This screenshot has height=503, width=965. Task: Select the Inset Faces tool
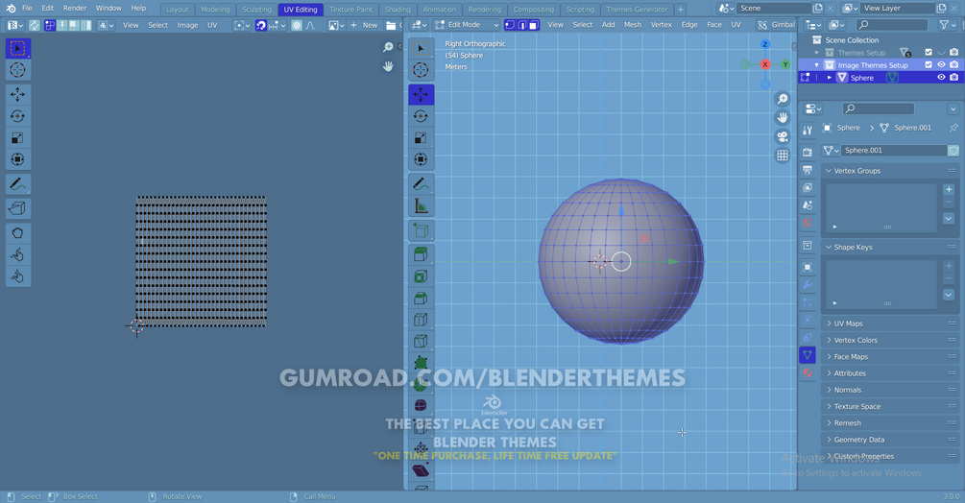[421, 276]
